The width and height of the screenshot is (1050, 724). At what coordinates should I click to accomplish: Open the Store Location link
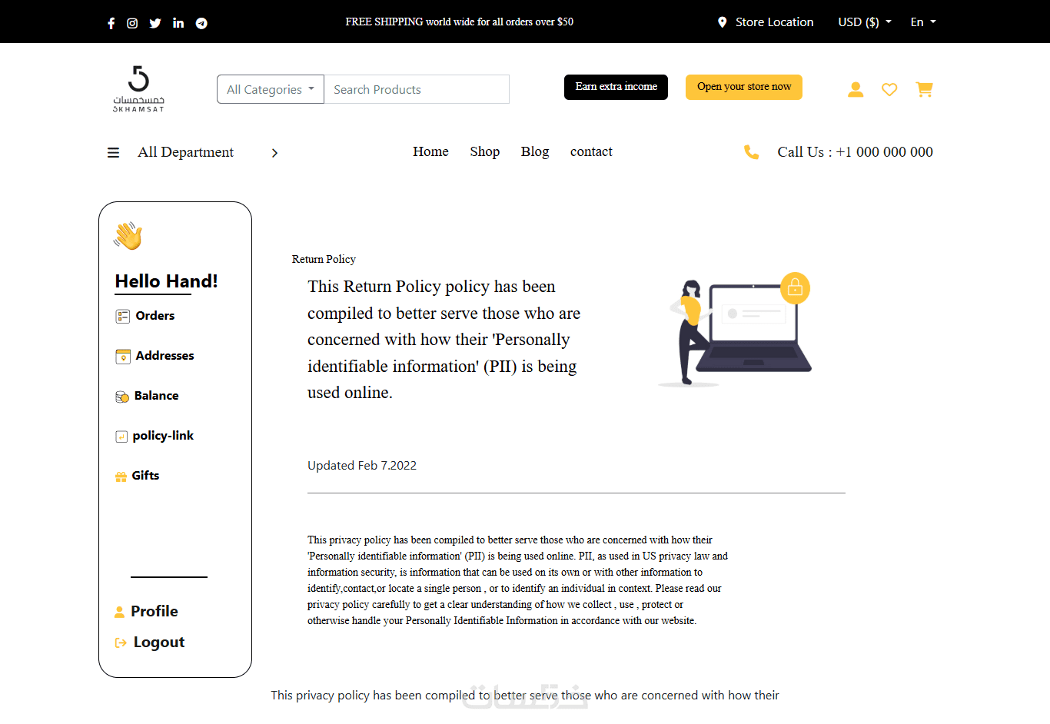pyautogui.click(x=774, y=22)
